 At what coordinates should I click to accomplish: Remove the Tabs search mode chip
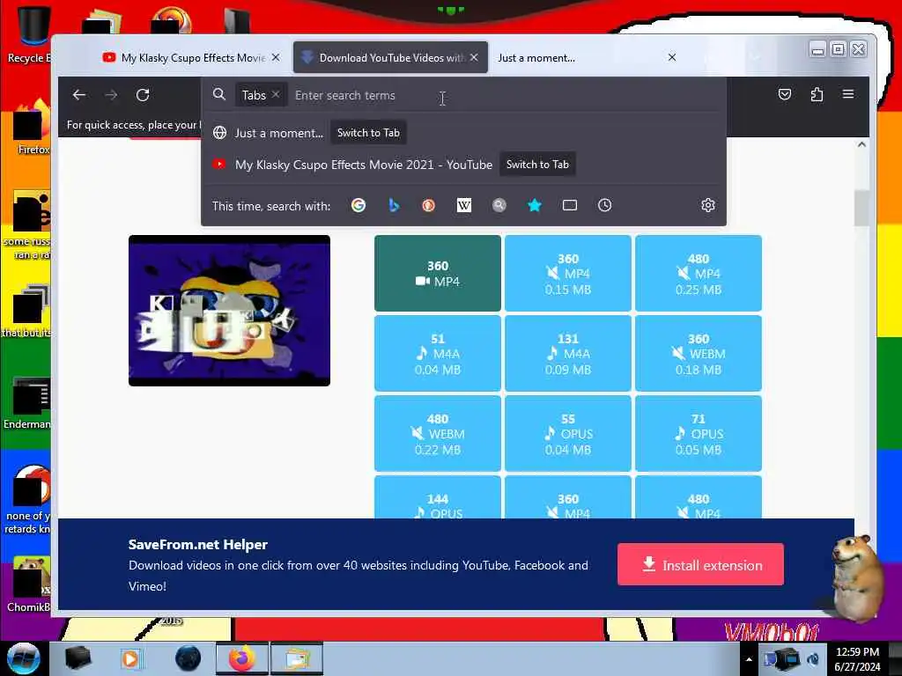[x=276, y=94]
